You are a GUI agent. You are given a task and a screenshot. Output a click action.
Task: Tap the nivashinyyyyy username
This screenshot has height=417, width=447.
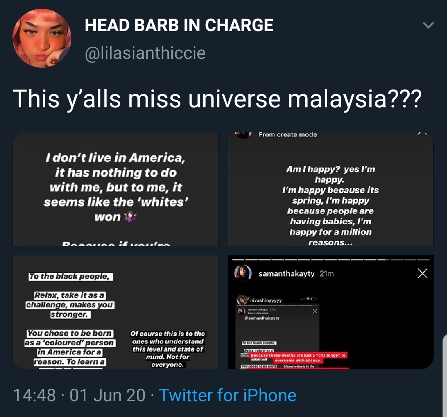point(266,300)
